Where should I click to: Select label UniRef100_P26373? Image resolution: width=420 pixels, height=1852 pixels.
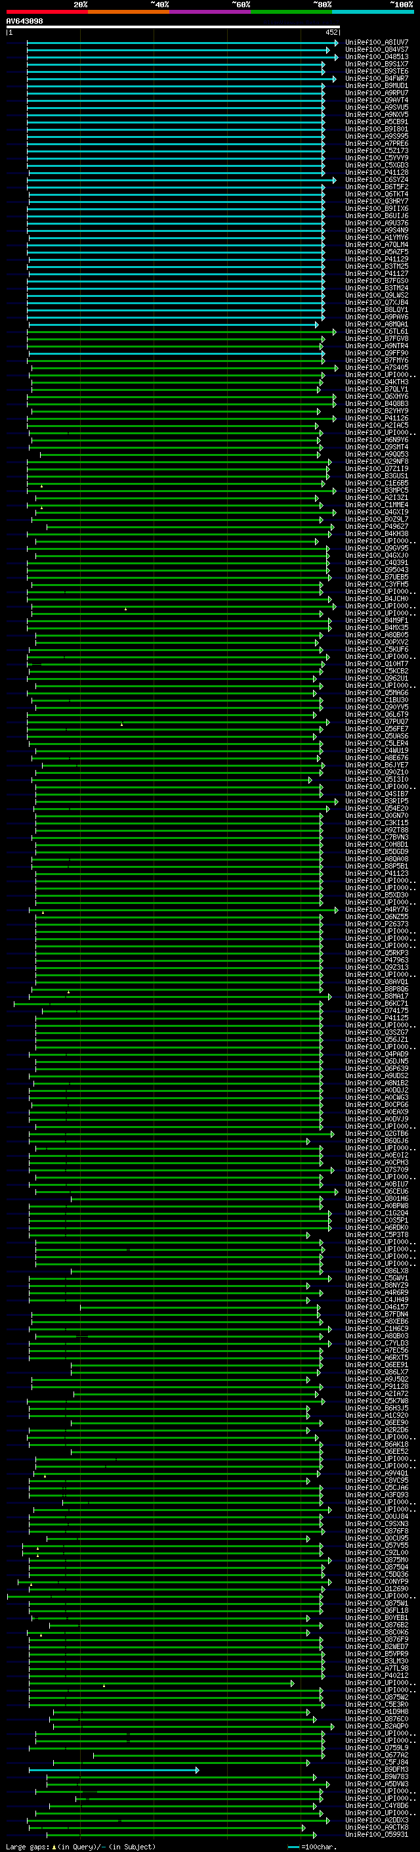click(x=376, y=924)
